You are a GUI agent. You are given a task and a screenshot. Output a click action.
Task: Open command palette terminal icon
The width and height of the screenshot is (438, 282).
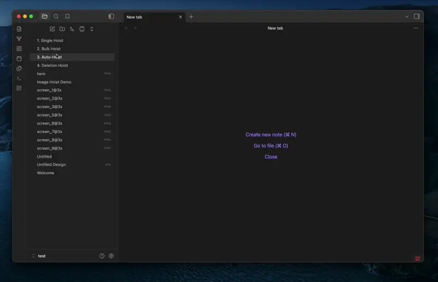pos(19,78)
